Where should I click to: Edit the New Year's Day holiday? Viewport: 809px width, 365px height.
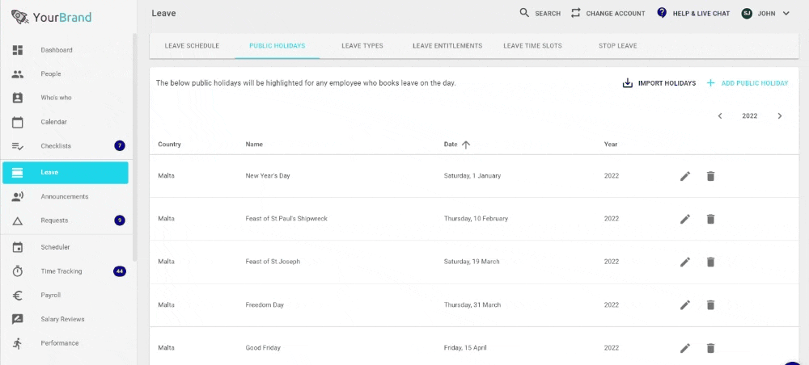click(x=684, y=176)
